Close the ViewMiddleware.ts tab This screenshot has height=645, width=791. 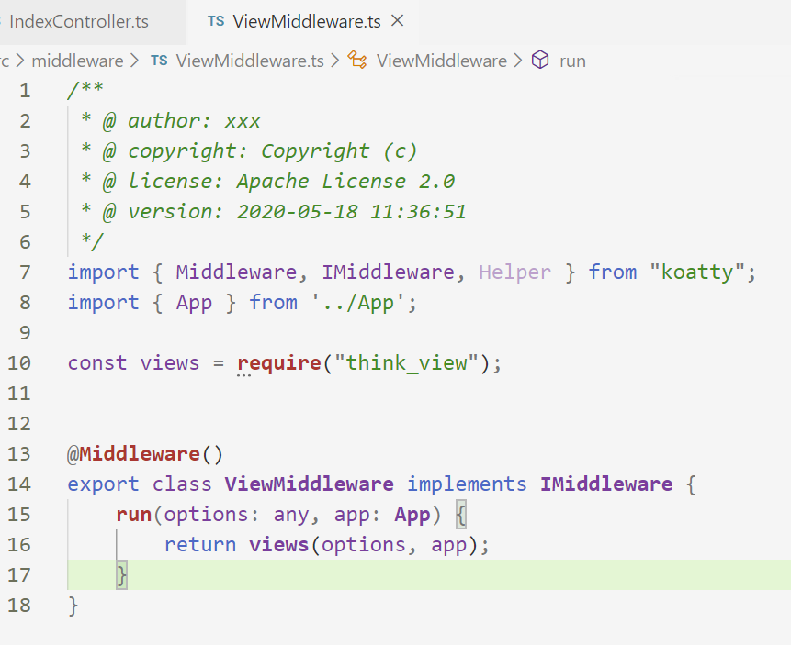pyautogui.click(x=398, y=21)
